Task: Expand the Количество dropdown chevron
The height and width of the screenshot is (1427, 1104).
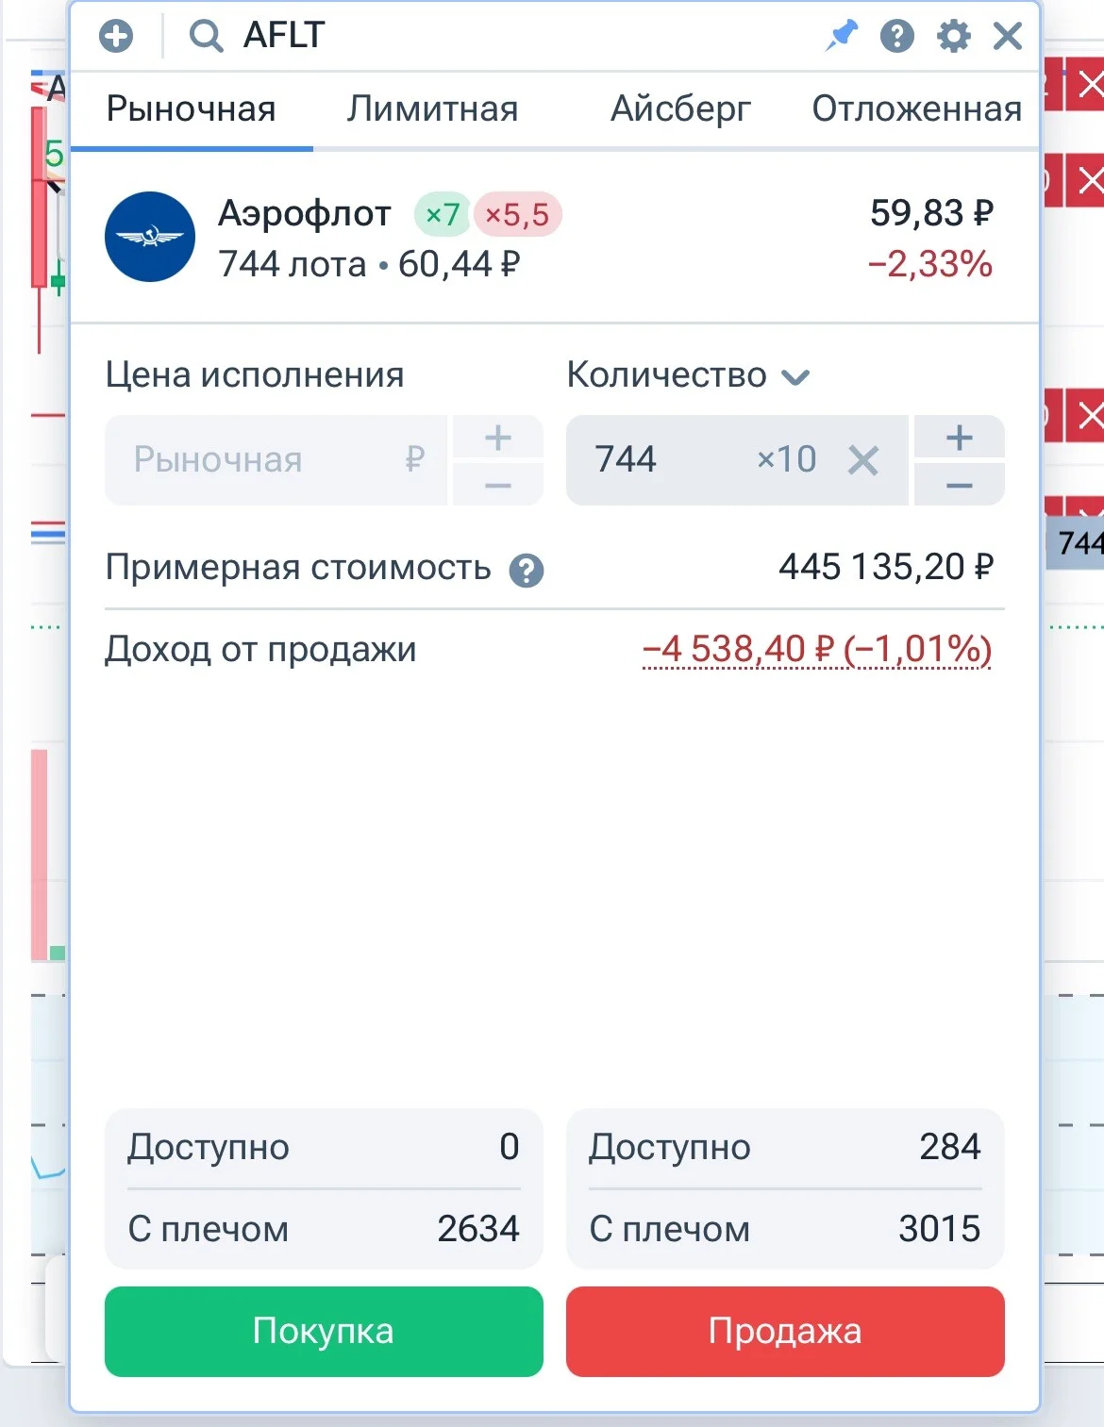Action: click(795, 377)
